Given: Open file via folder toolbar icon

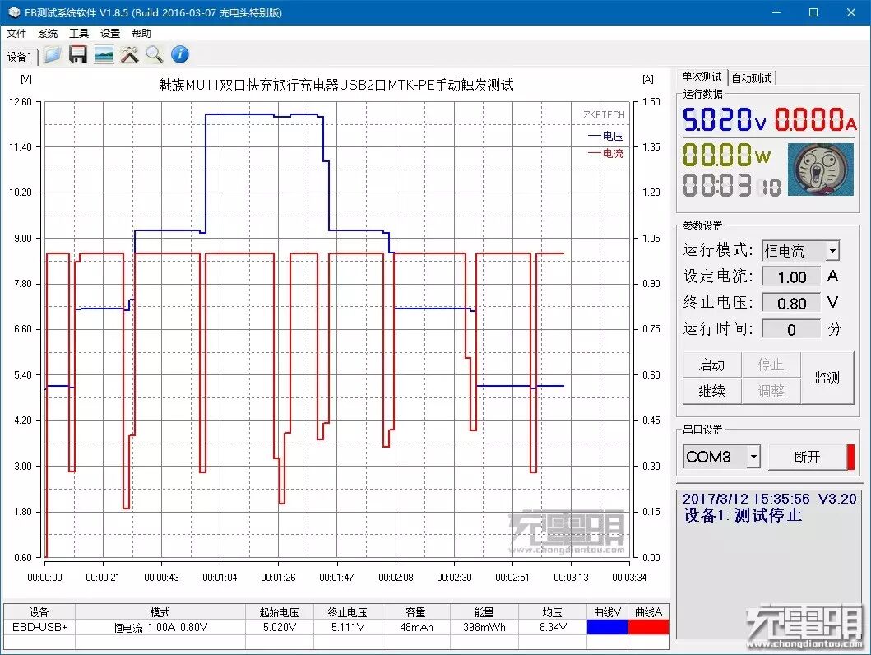Looking at the screenshot, I should [52, 54].
